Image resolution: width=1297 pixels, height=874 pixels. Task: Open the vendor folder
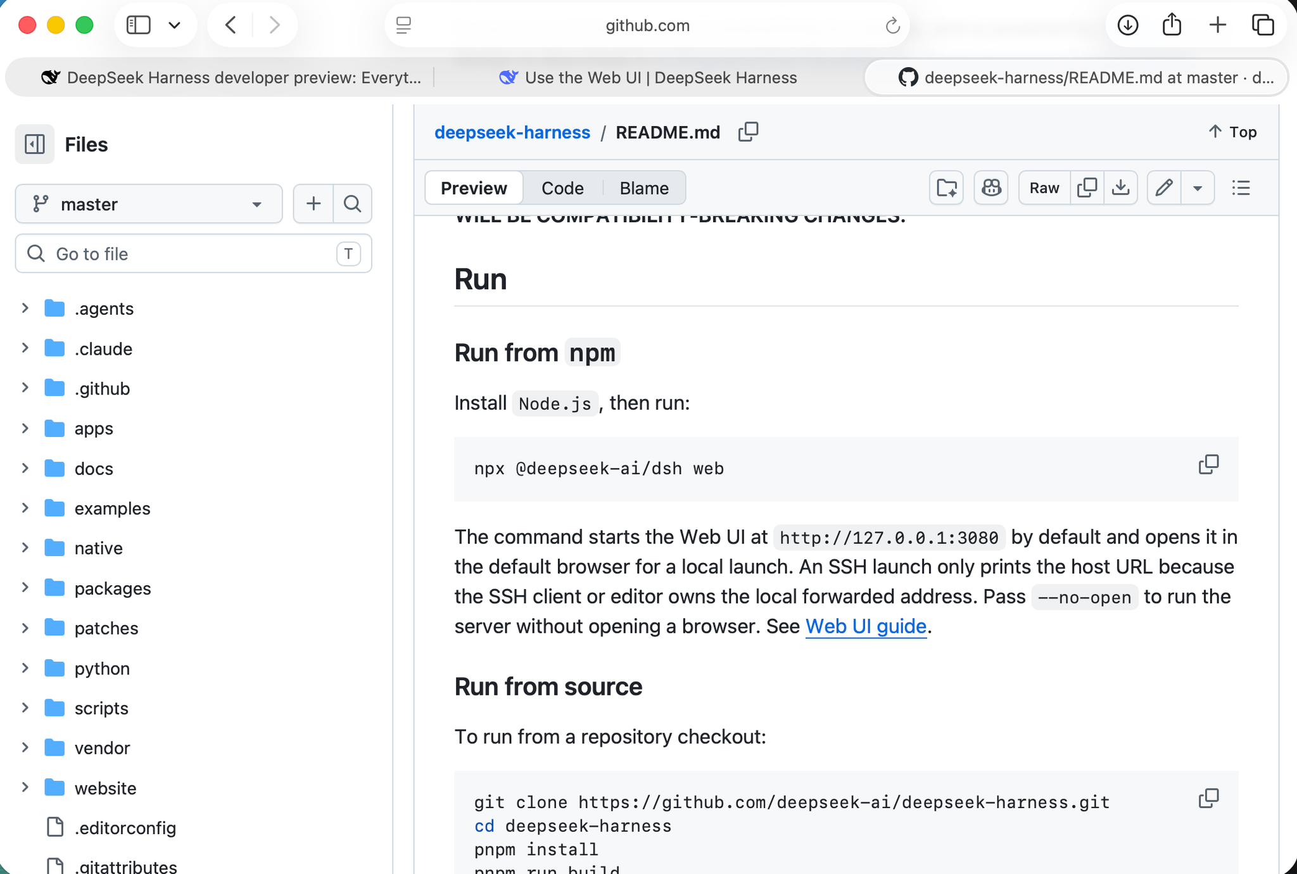coord(102,748)
